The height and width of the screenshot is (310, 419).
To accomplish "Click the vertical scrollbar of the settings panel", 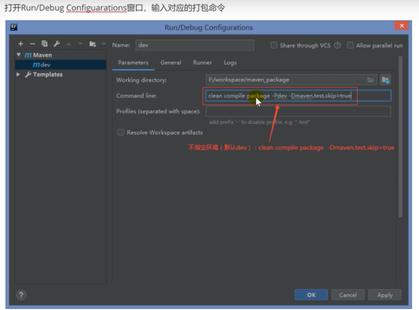I will 400,137.
